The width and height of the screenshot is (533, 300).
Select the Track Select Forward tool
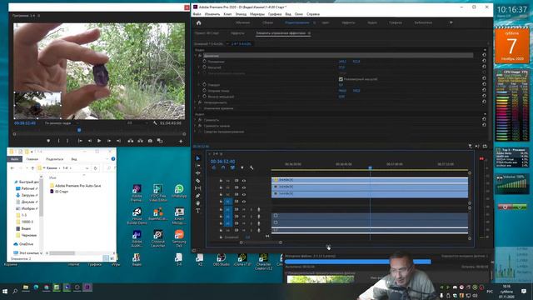pos(198,166)
